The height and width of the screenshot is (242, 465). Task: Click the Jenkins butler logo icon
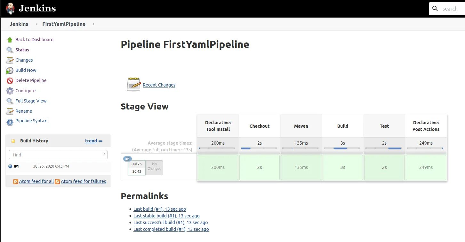pos(10,9)
